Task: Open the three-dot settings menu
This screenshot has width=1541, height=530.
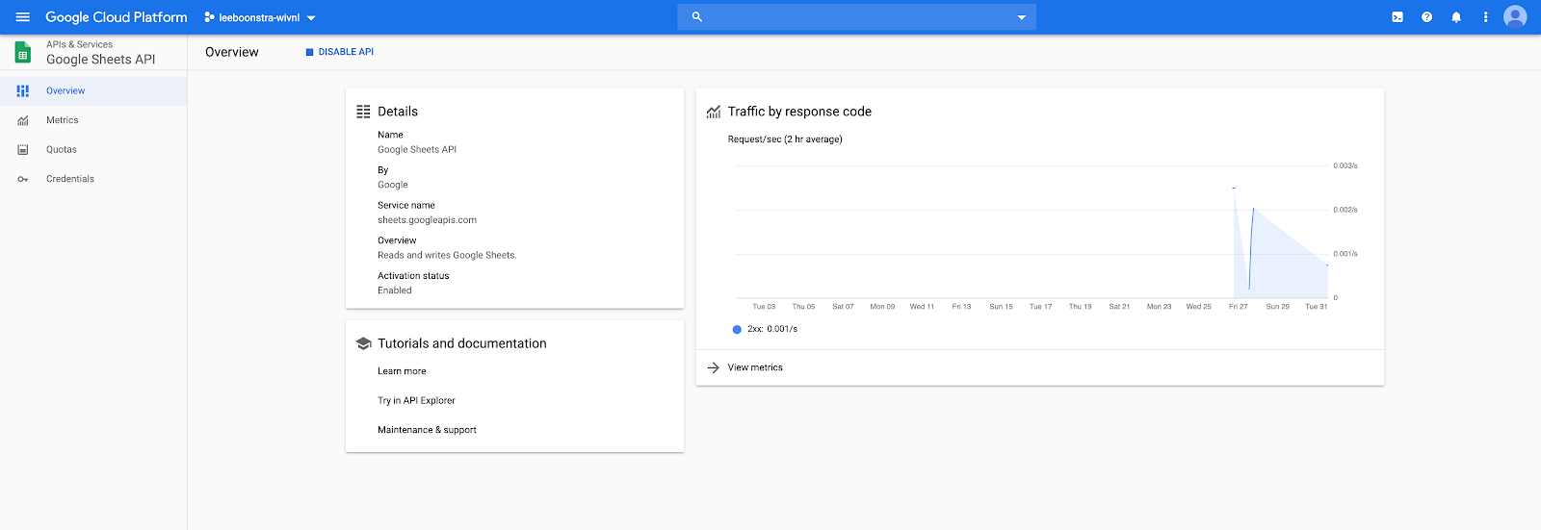Action: point(1485,17)
